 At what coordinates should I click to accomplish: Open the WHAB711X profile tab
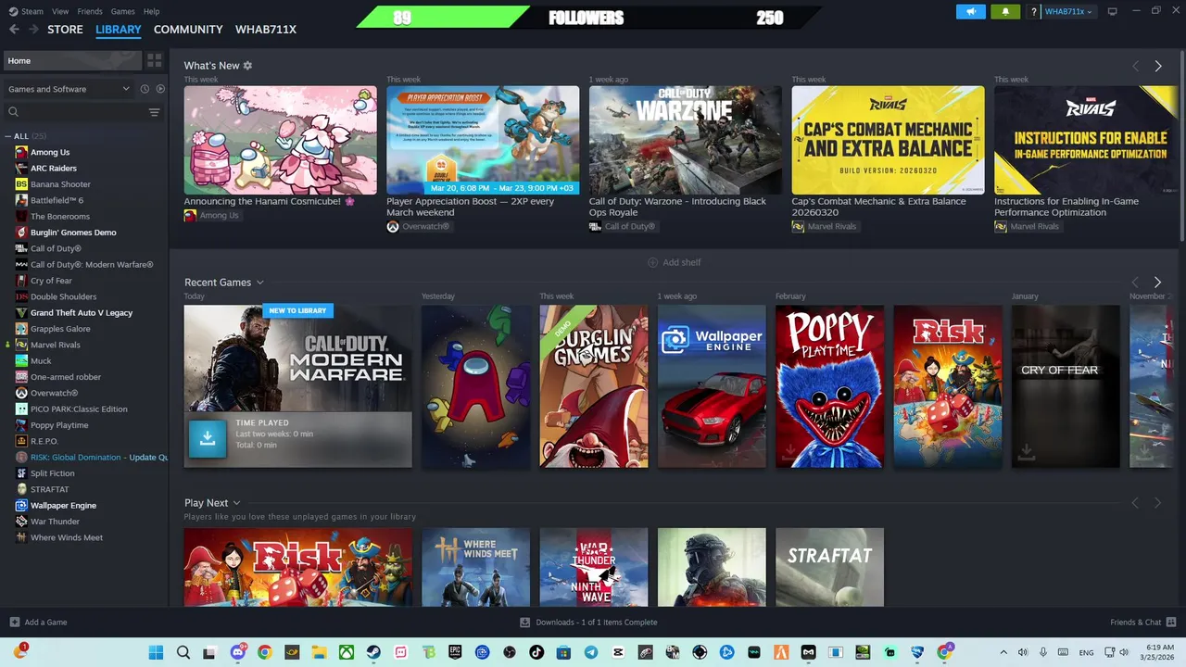click(x=266, y=30)
